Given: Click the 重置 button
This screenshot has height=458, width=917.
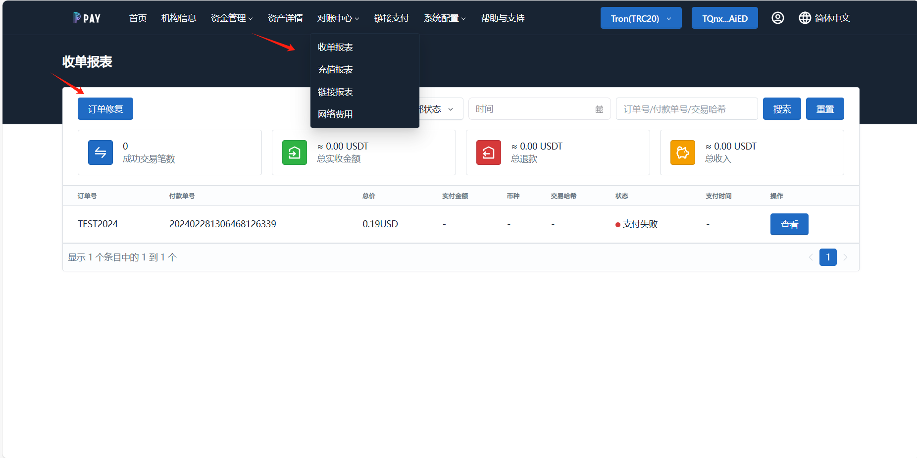Looking at the screenshot, I should [x=825, y=109].
